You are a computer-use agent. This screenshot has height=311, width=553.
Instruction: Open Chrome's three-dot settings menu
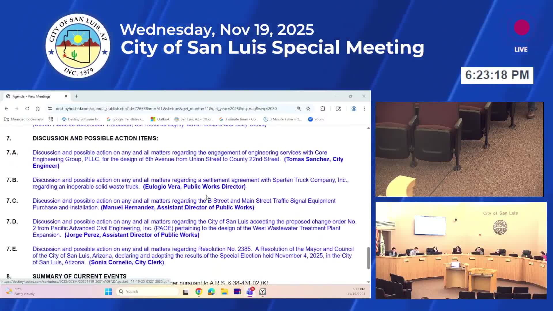[x=364, y=109]
